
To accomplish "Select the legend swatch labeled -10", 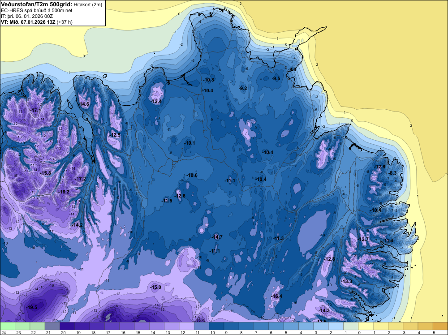I will coord(216,326).
